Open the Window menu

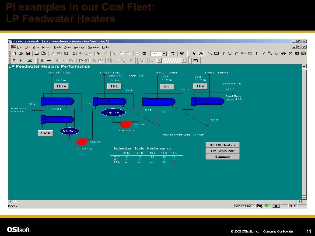pyautogui.click(x=94, y=47)
